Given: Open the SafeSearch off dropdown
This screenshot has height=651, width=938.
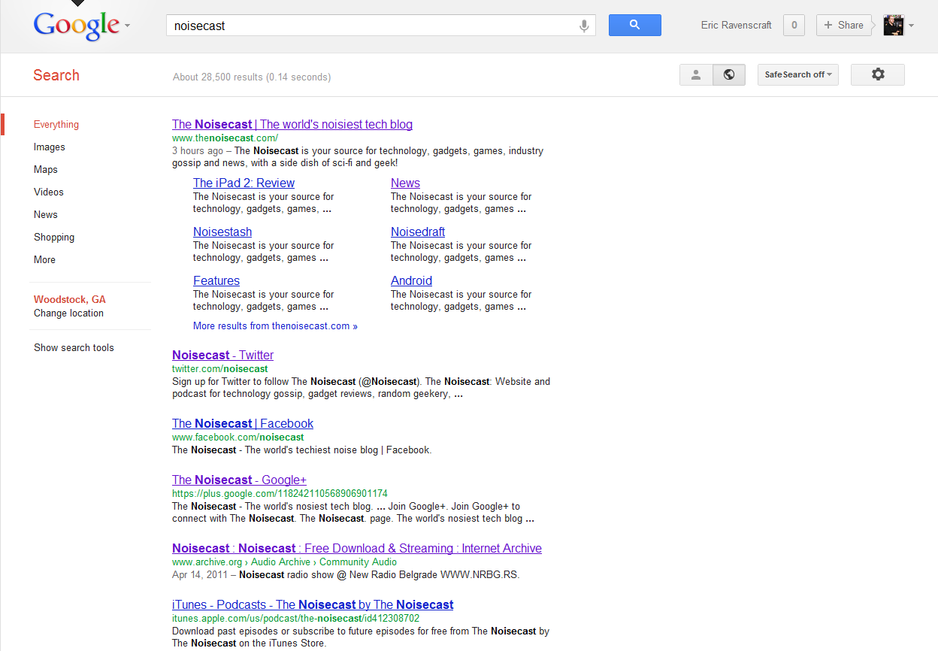Looking at the screenshot, I should click(798, 74).
